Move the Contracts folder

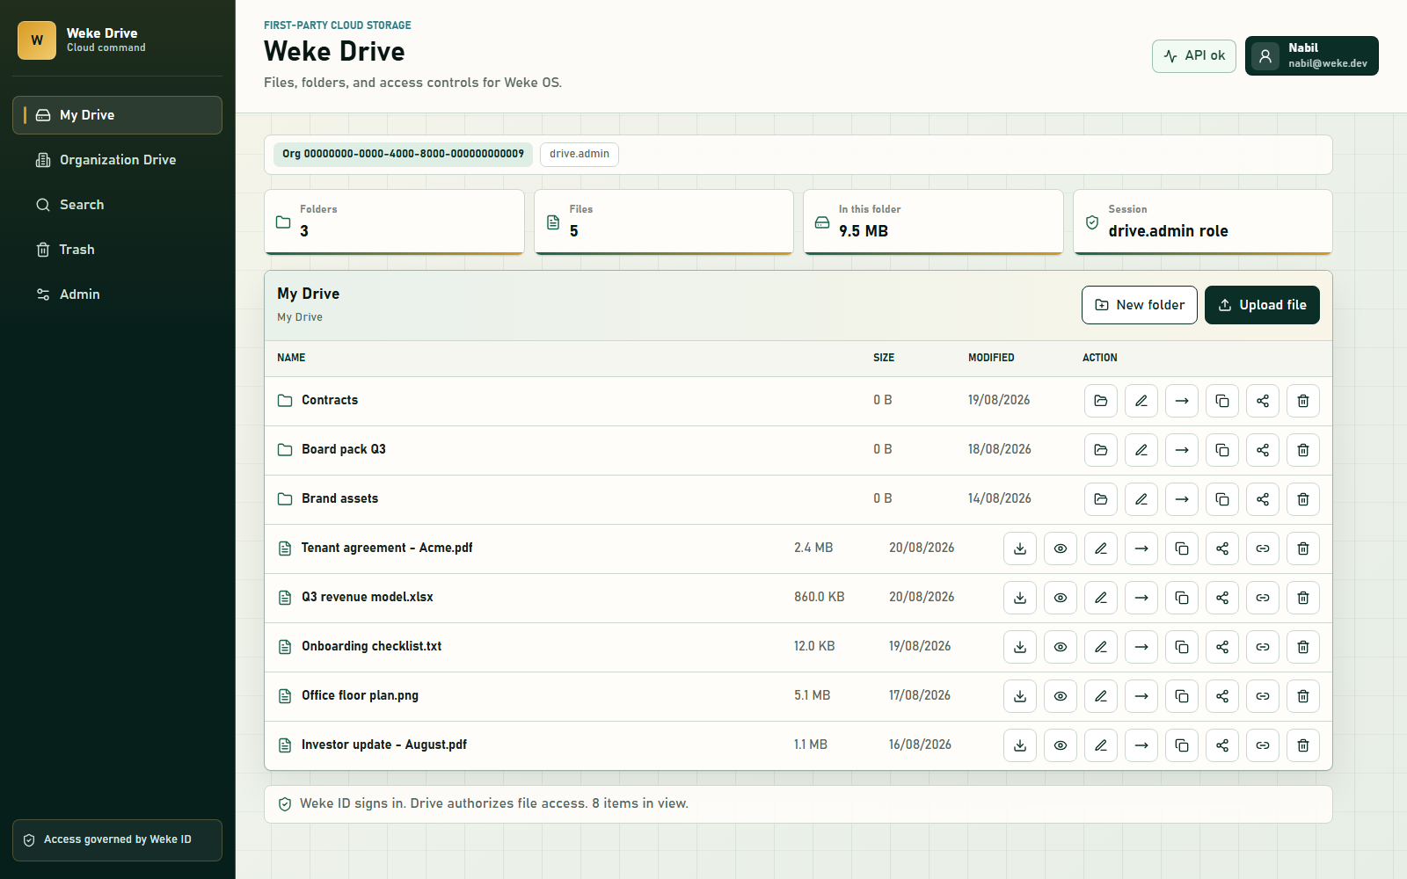(x=1182, y=401)
